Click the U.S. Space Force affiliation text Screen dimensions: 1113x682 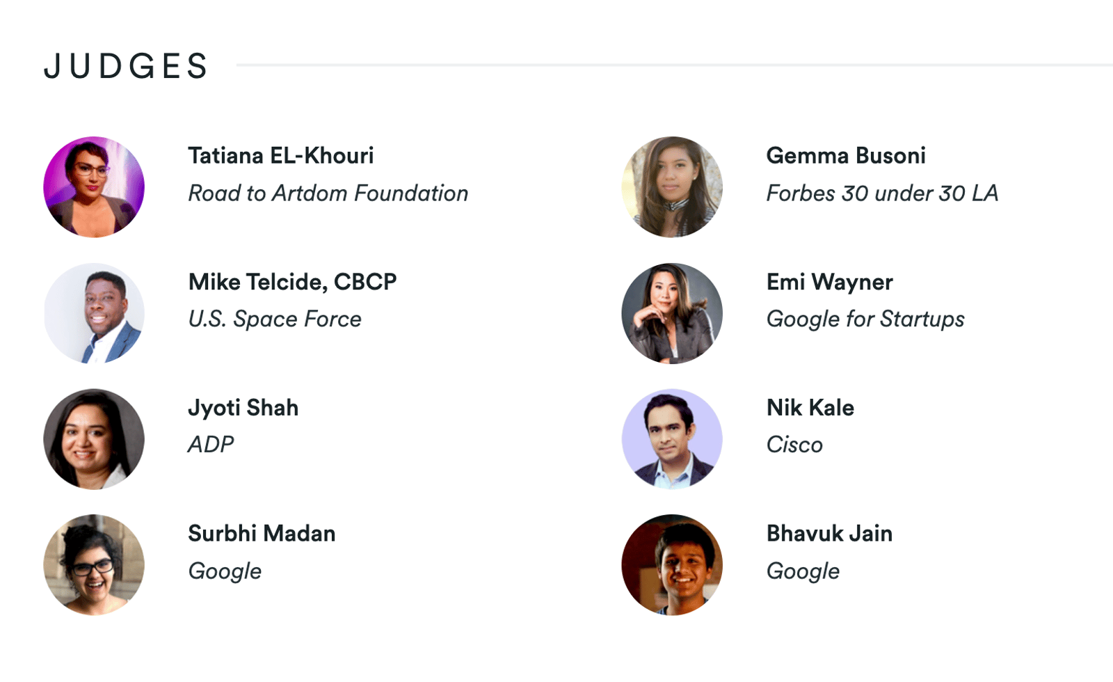[275, 319]
